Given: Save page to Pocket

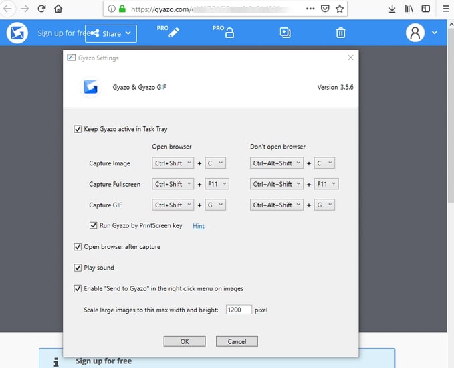Looking at the screenshot, I should pyautogui.click(x=325, y=9).
